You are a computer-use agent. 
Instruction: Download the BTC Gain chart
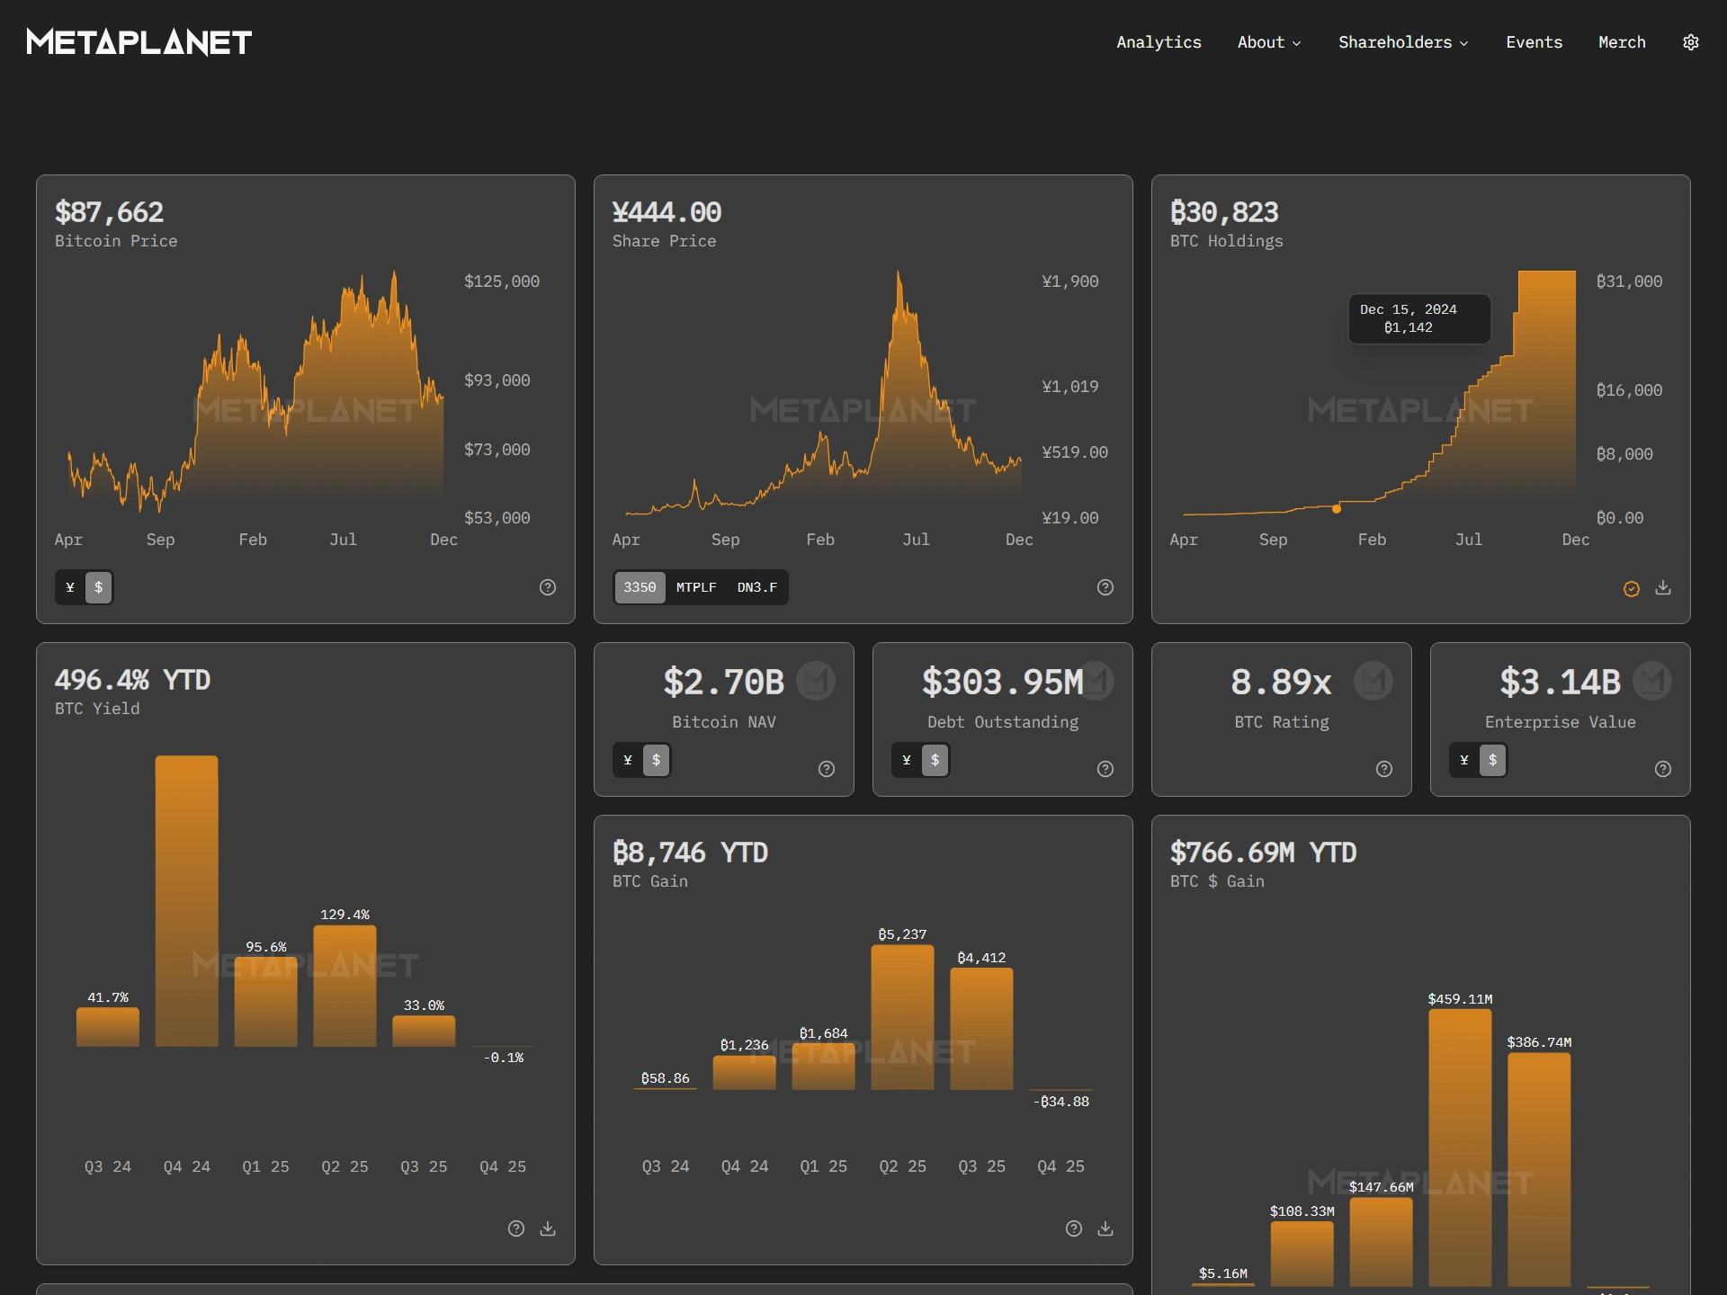point(1105,1228)
